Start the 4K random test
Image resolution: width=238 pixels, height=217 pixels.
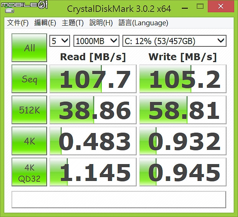point(29,141)
